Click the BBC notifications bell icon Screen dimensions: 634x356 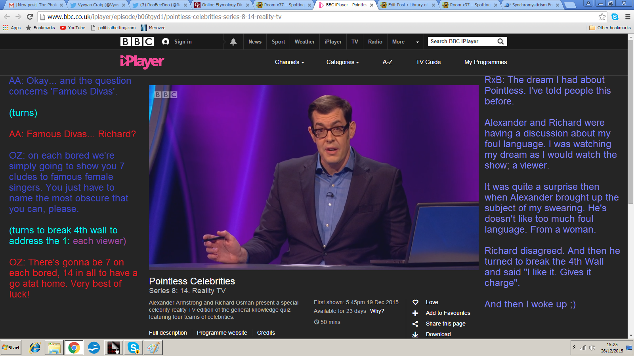233,42
